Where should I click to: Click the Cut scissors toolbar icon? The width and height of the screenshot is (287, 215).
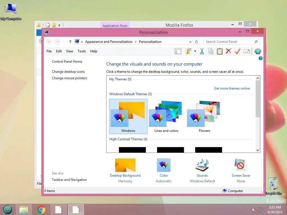(202, 52)
